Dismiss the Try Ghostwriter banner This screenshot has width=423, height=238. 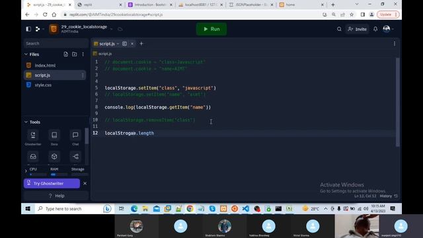pos(85,184)
